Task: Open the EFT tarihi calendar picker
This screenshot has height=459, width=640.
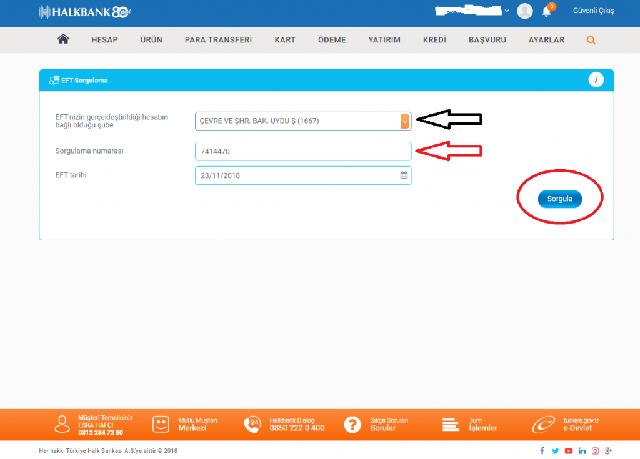Action: click(x=404, y=175)
